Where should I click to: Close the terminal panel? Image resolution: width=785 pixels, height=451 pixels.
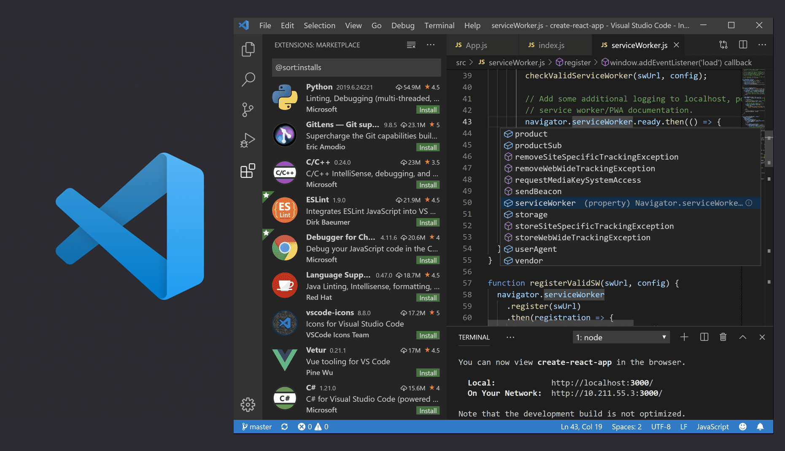pyautogui.click(x=762, y=337)
